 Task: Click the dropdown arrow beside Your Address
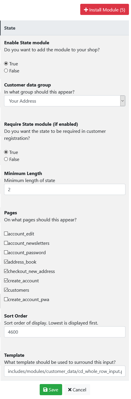(123, 101)
